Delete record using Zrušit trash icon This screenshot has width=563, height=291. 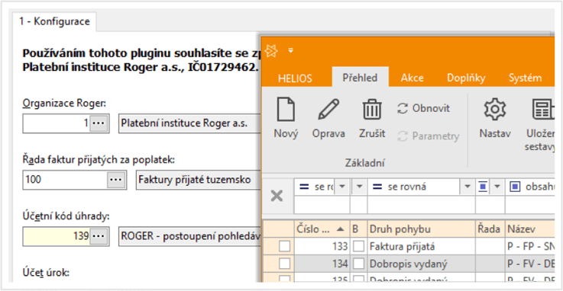point(371,118)
